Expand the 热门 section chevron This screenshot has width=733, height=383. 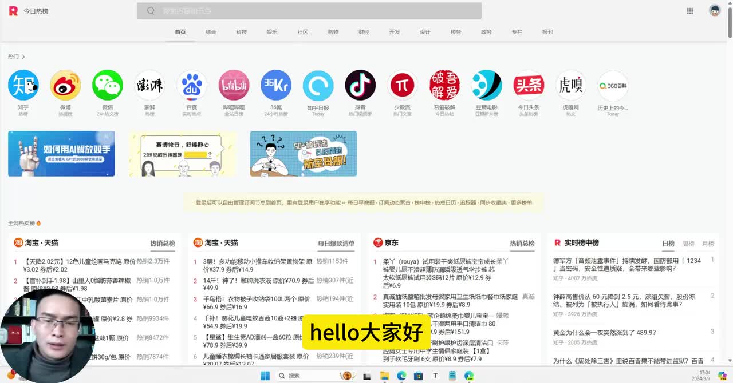(x=23, y=57)
